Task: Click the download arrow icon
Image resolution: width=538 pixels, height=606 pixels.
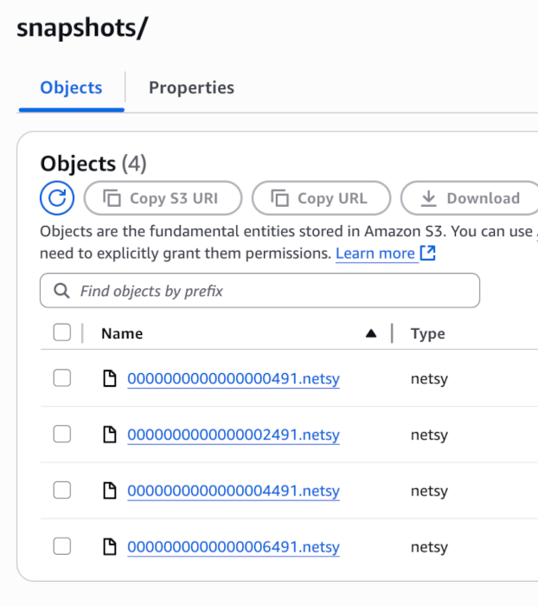Action: tap(428, 198)
